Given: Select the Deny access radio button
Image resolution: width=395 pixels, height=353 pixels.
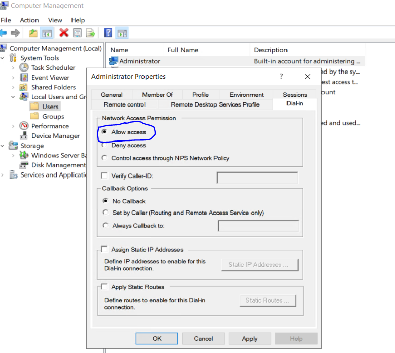Looking at the screenshot, I should [x=104, y=145].
